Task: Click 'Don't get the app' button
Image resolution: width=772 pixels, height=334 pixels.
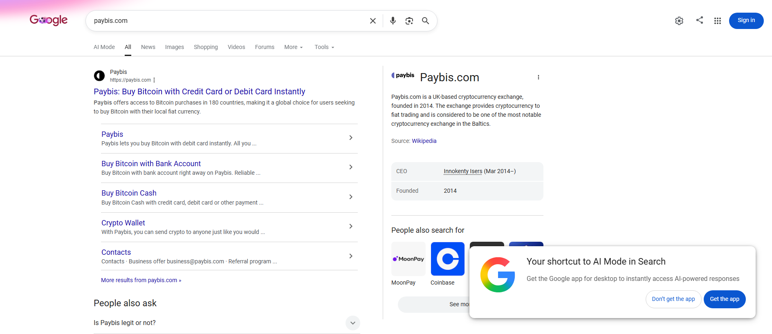Action: [x=673, y=299]
